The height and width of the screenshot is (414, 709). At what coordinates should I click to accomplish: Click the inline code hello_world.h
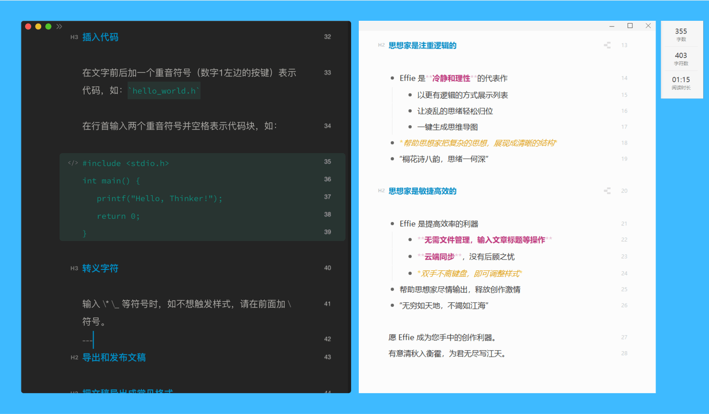pos(164,91)
